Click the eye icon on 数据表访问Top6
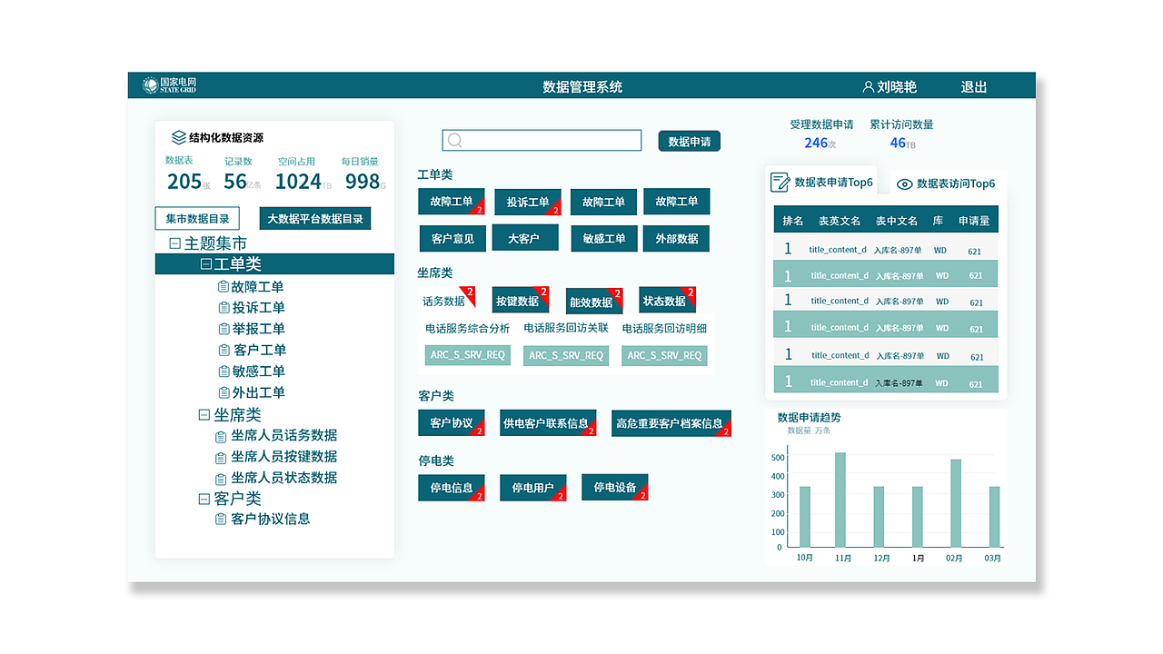 [903, 183]
